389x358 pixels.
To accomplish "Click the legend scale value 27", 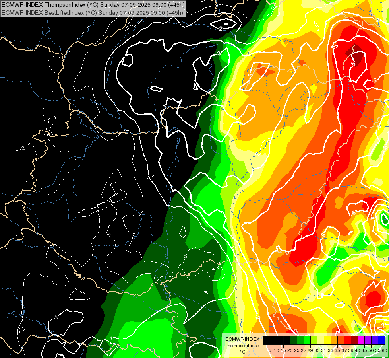I will 304,350.
